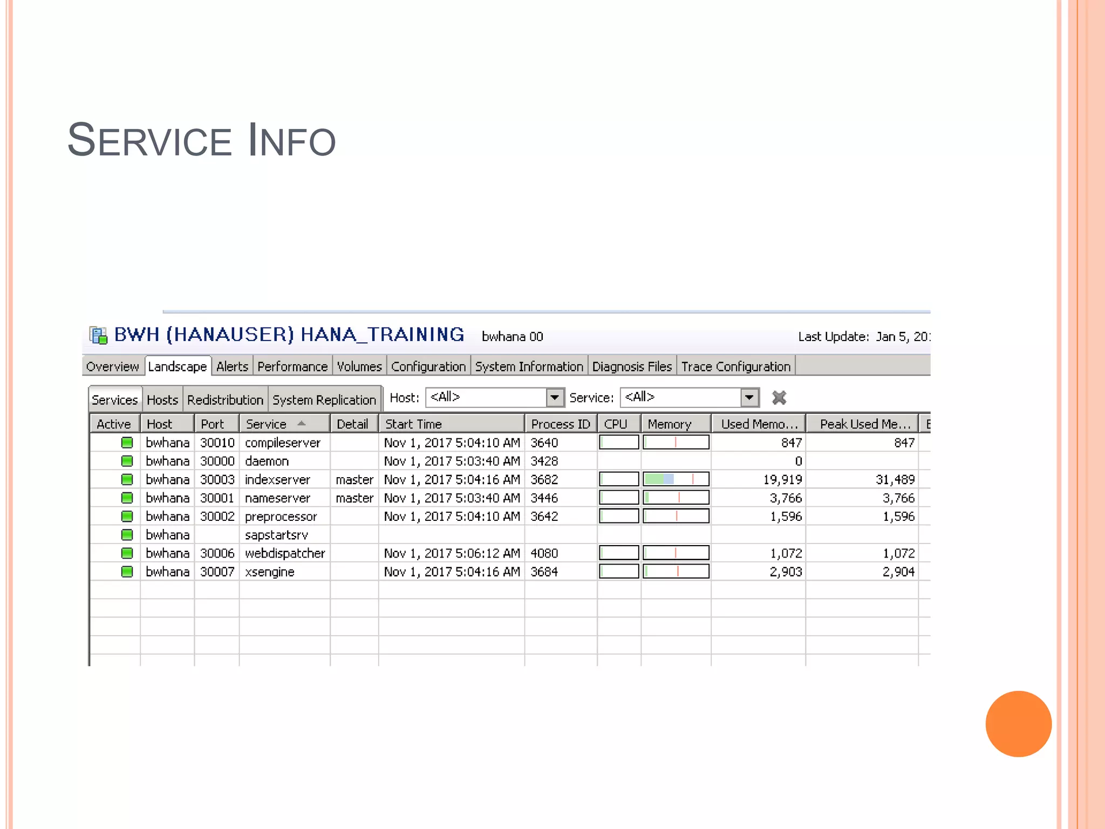
Task: Sort by the Detail column header
Action: (354, 424)
